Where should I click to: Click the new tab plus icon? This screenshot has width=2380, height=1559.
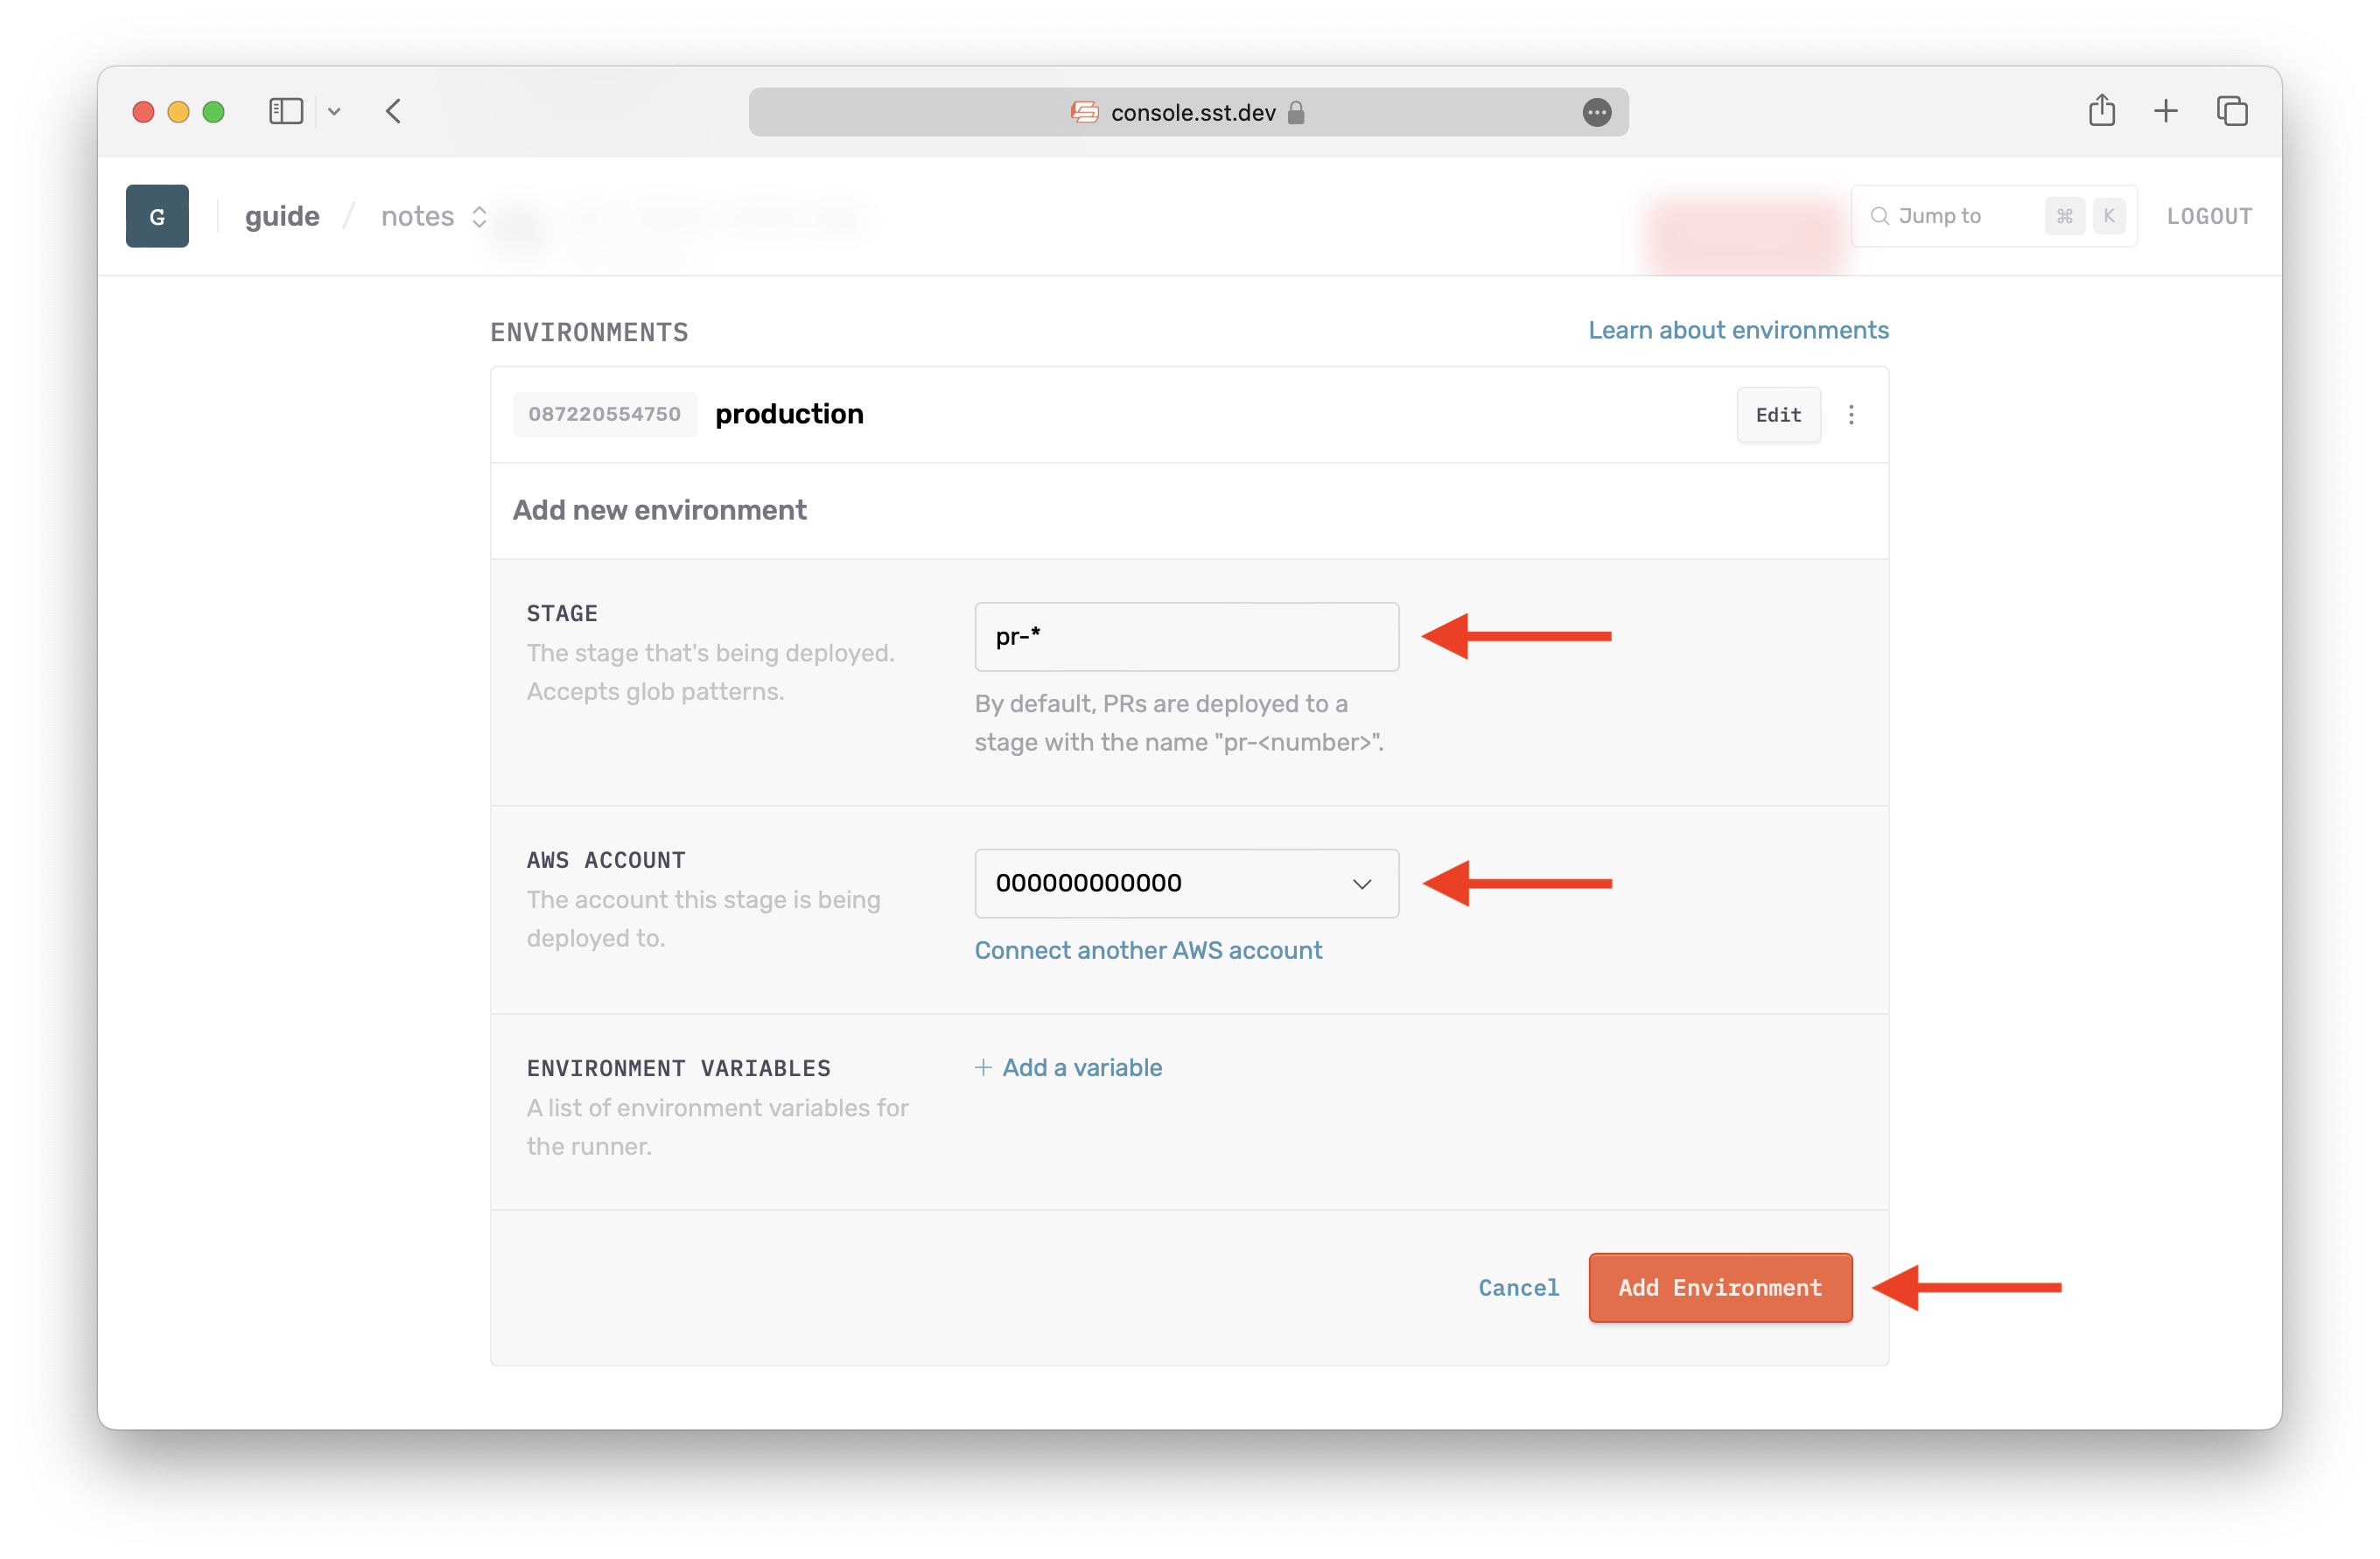[x=2164, y=111]
